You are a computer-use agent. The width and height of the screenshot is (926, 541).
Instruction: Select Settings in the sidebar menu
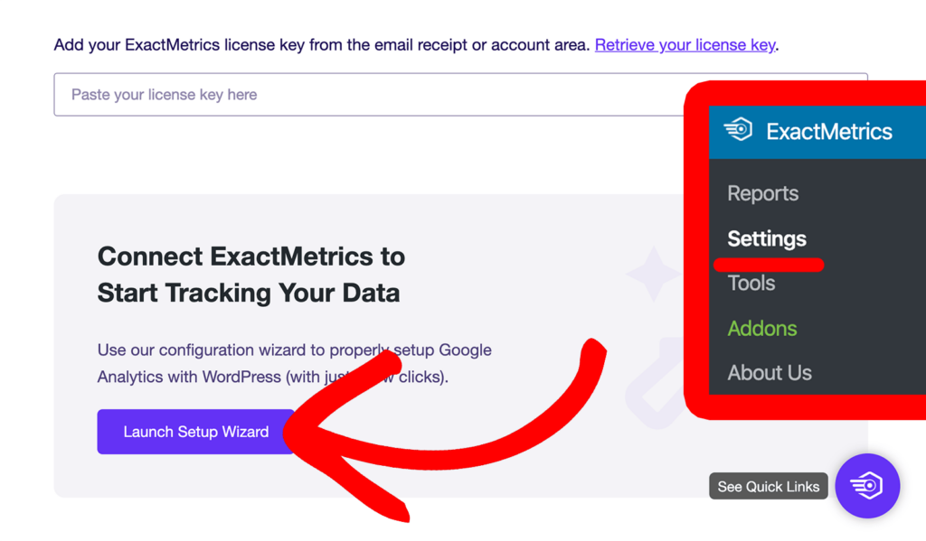[766, 238]
